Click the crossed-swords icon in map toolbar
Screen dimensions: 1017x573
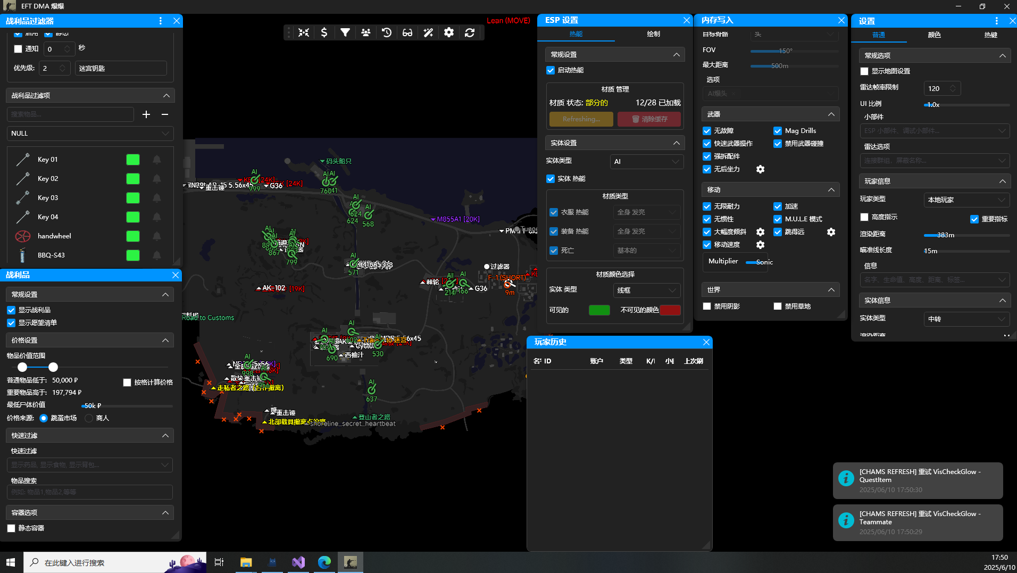(x=304, y=32)
